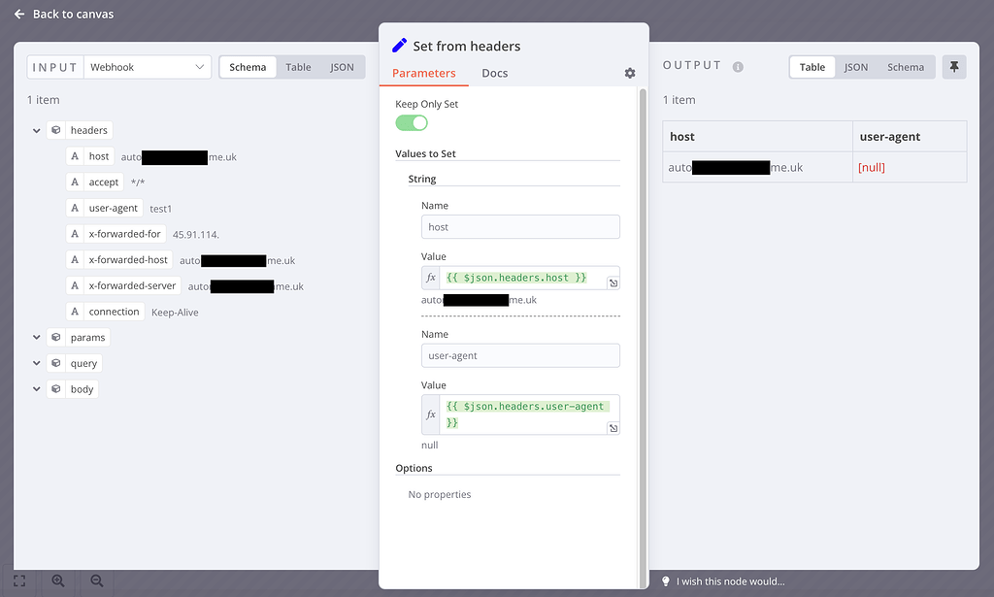Zoom out on the canvas
This screenshot has width=994, height=597.
[x=95, y=580]
